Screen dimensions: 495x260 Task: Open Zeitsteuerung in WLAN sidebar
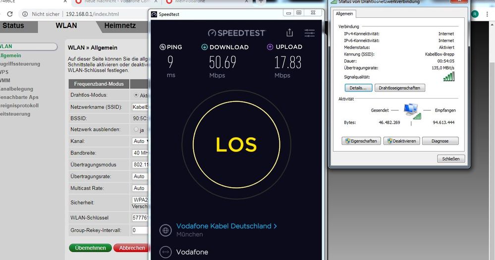pos(15,114)
